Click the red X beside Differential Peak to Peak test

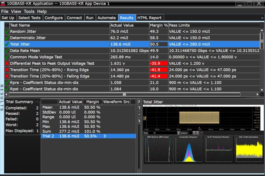click(7, 63)
